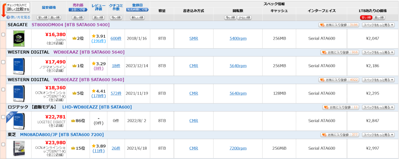The width and height of the screenshot is (399, 159).
Task: Expand スペックをもっと見る for ST8000DM004
Action: [378, 25]
